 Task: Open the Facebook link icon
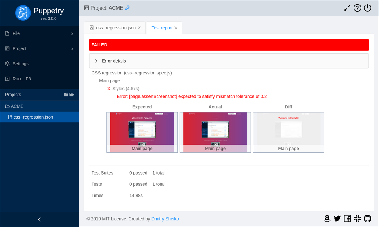(x=347, y=219)
